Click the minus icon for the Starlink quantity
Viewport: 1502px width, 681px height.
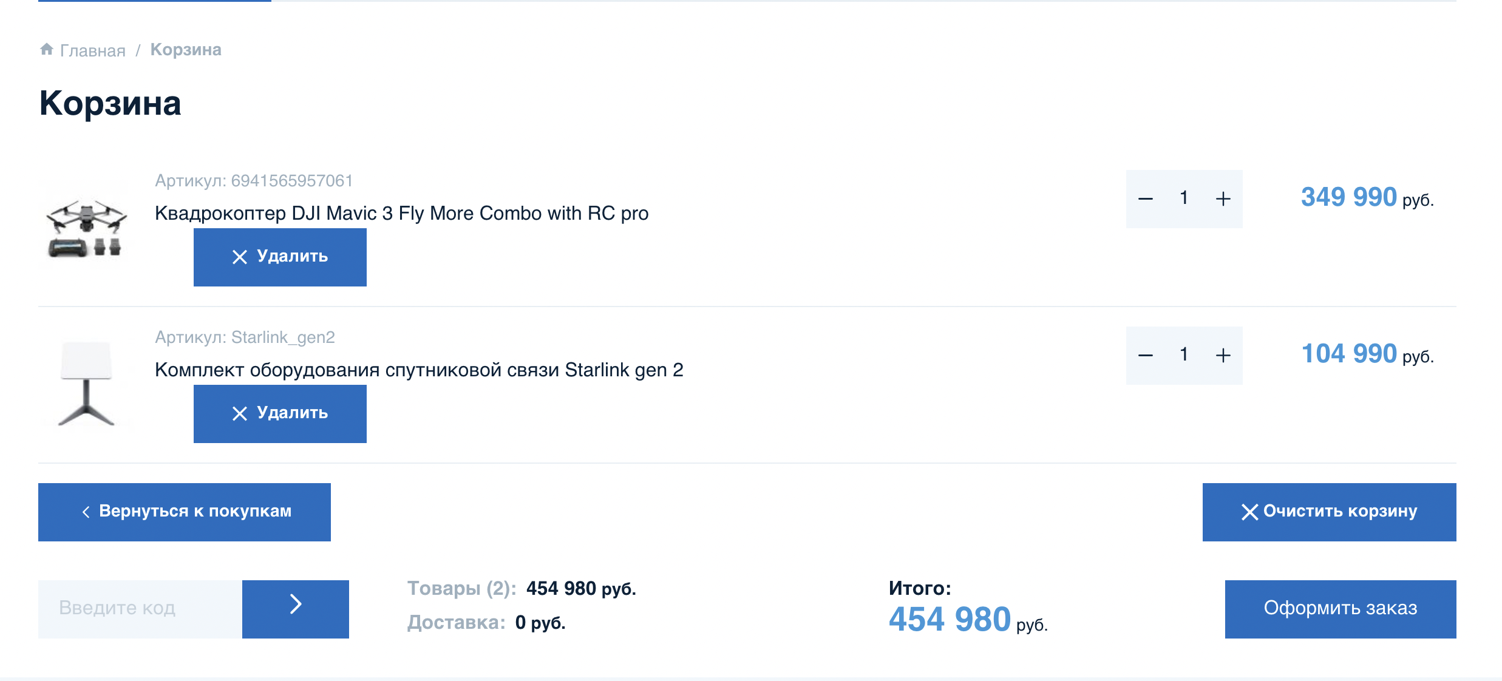point(1146,355)
